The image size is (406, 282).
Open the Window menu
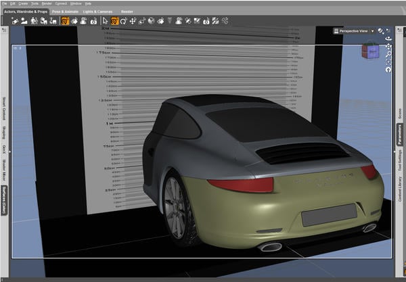coord(76,3)
